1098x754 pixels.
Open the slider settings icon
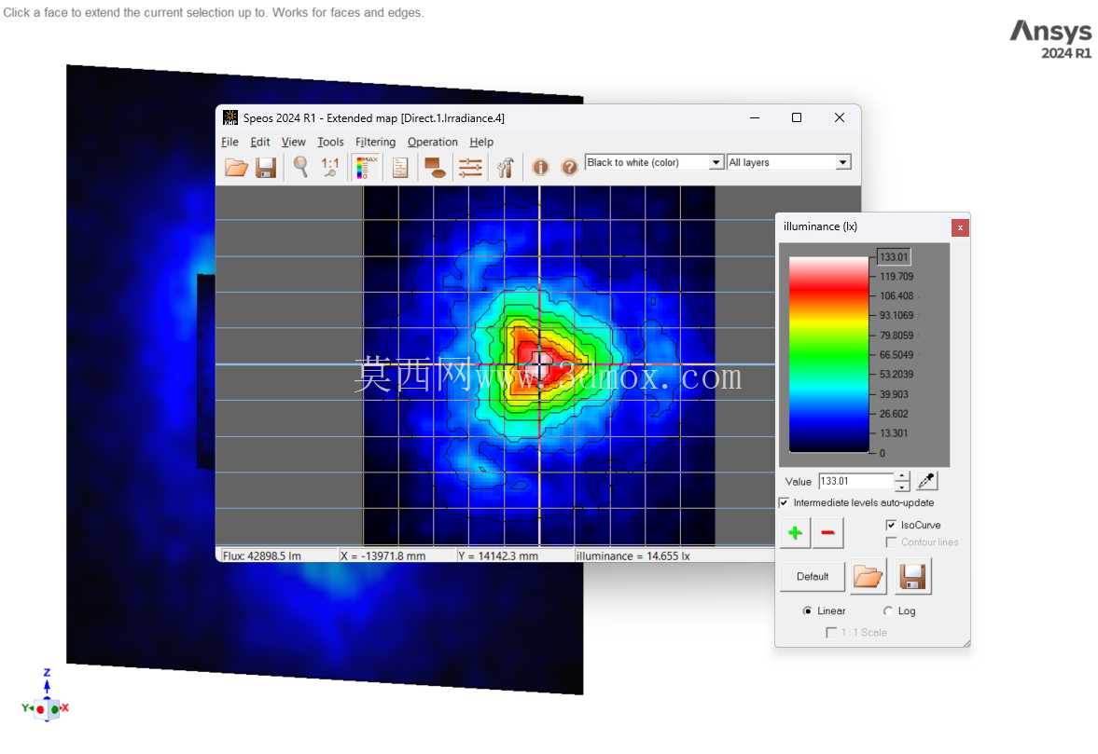point(470,167)
